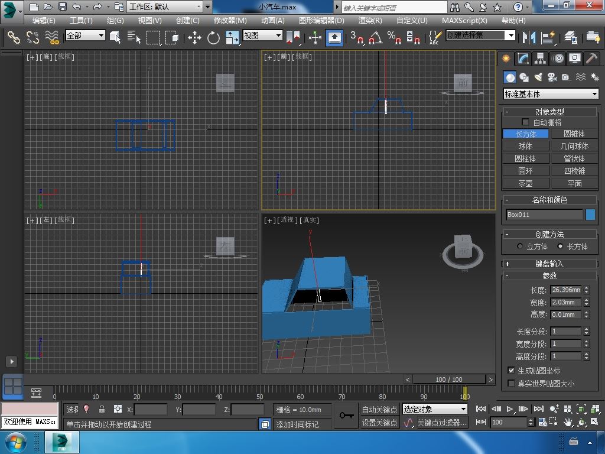Click the blue object color swatch
This screenshot has width=605, height=454.
590,215
